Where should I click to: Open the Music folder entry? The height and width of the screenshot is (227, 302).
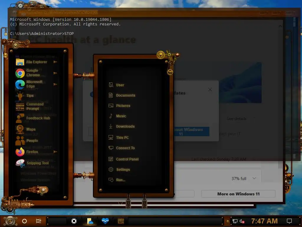point(117,116)
